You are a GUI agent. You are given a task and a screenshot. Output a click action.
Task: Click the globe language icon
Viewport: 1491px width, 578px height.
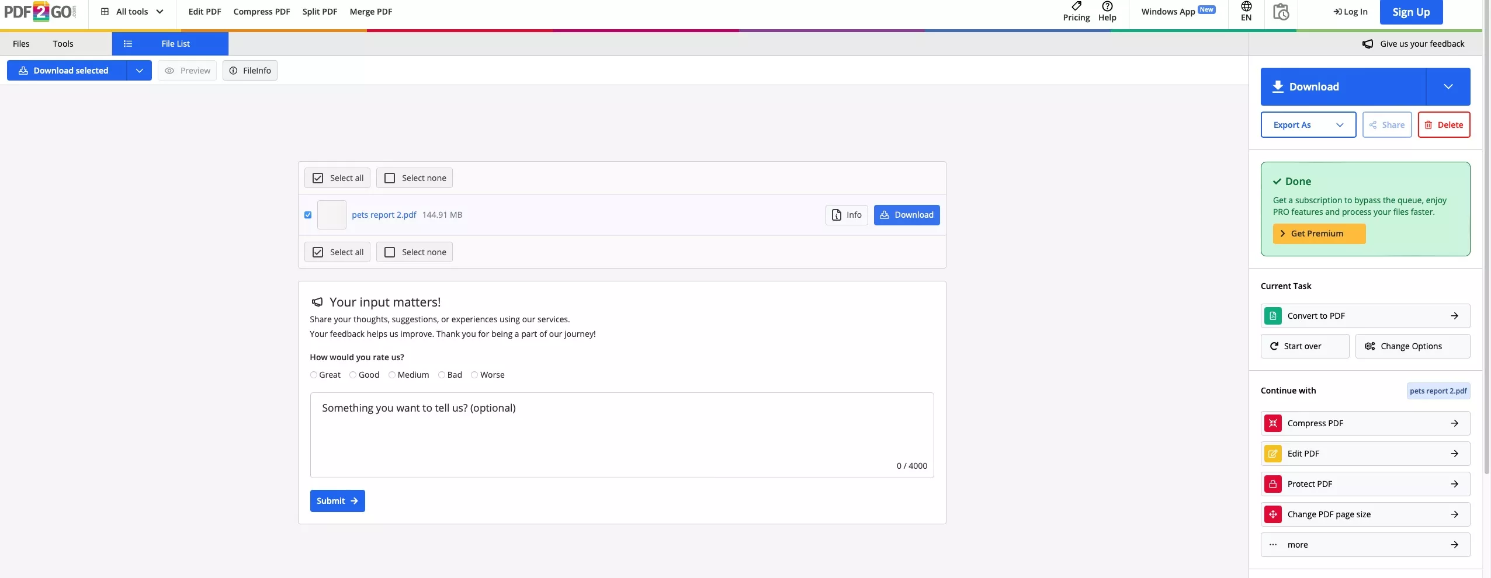click(x=1246, y=6)
